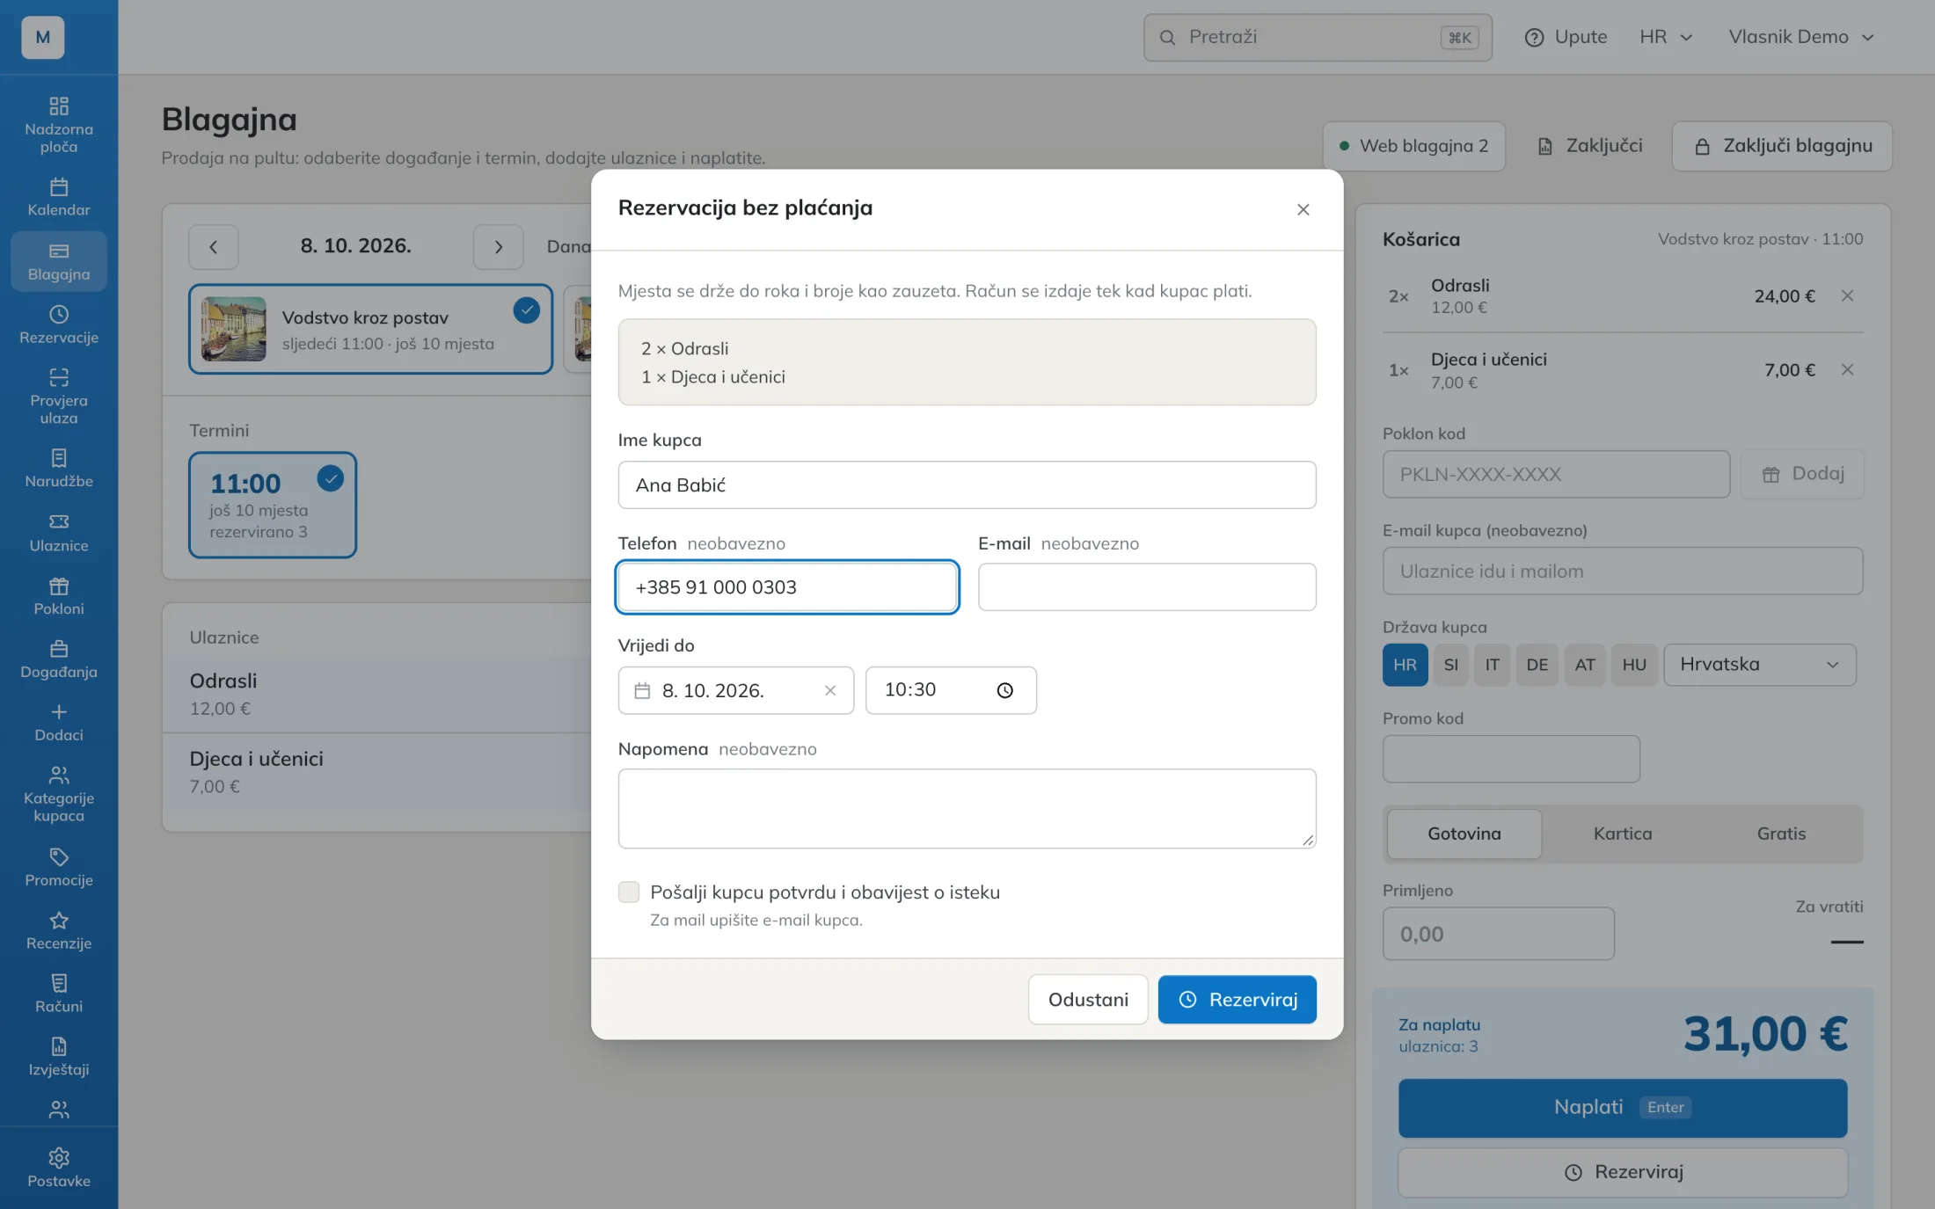
Task: Go to Pokloni gift section
Action: (x=58, y=595)
